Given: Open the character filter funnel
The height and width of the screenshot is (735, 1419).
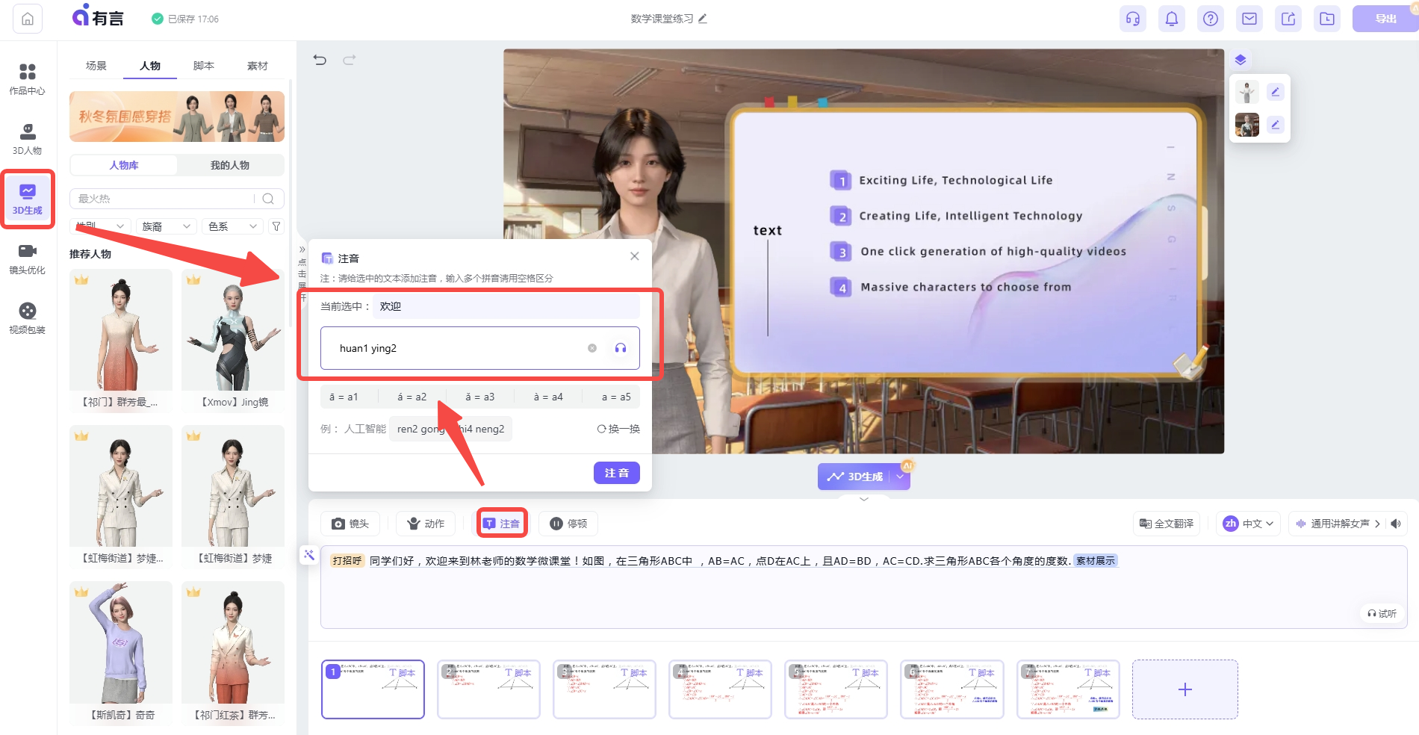Looking at the screenshot, I should click(x=276, y=226).
